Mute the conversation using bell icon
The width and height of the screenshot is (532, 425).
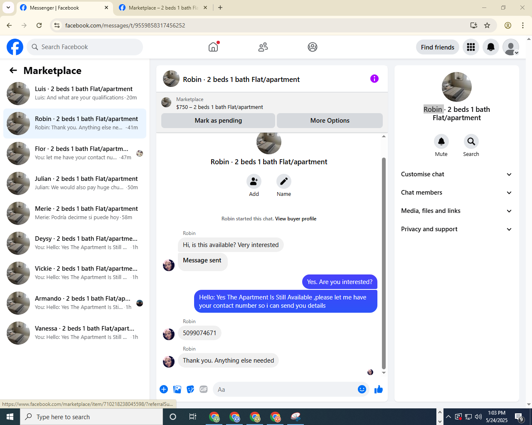coord(441,141)
